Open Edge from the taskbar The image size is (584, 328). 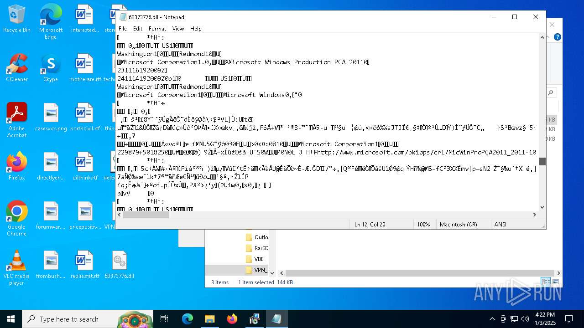[188, 319]
